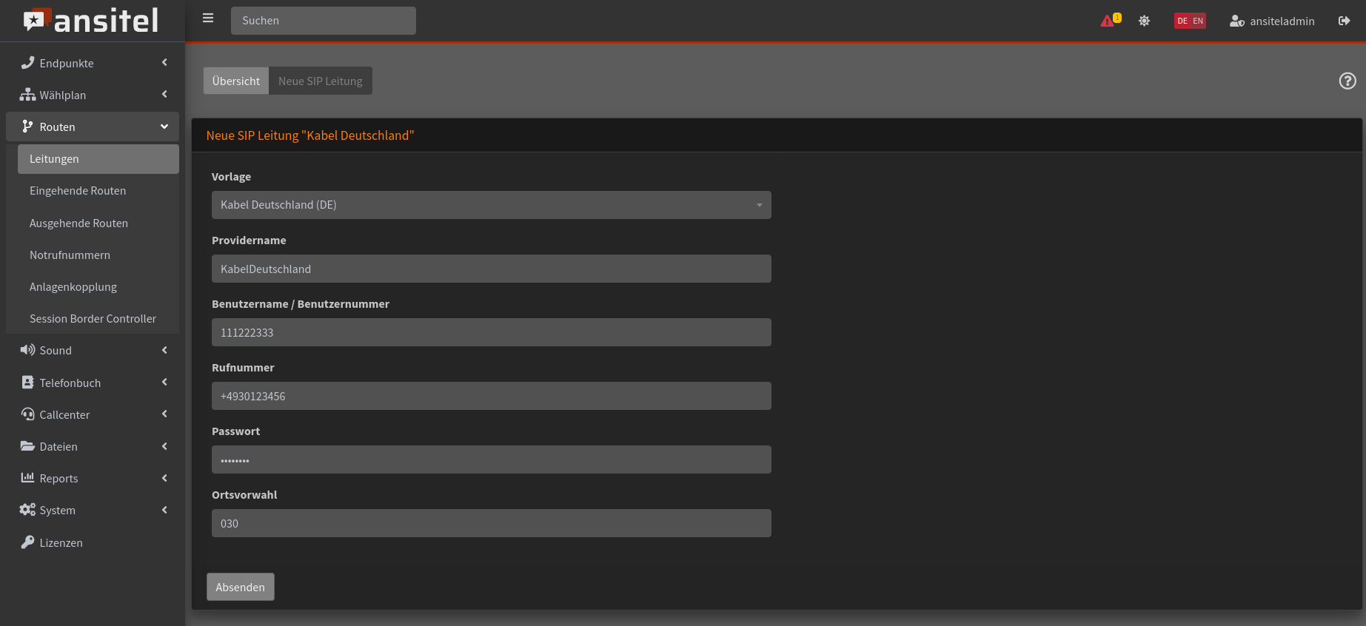Click the ansiteladmin user icon

point(1236,21)
